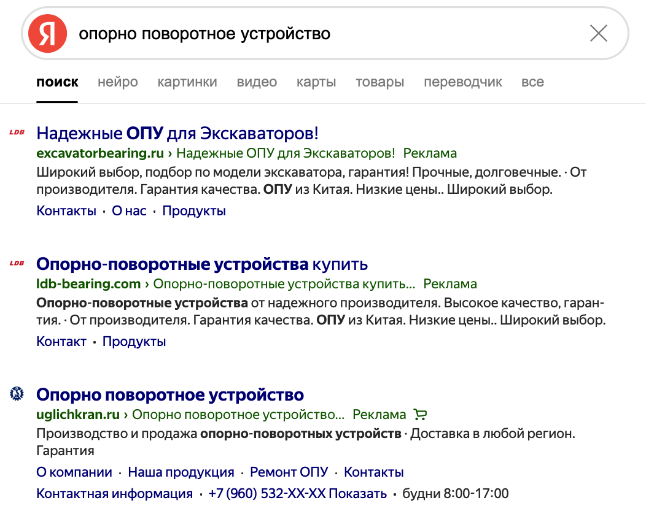Screen dimensions: 646x519
Task: Open Продукты sitelink under ldb-bearing
Action: tap(134, 342)
